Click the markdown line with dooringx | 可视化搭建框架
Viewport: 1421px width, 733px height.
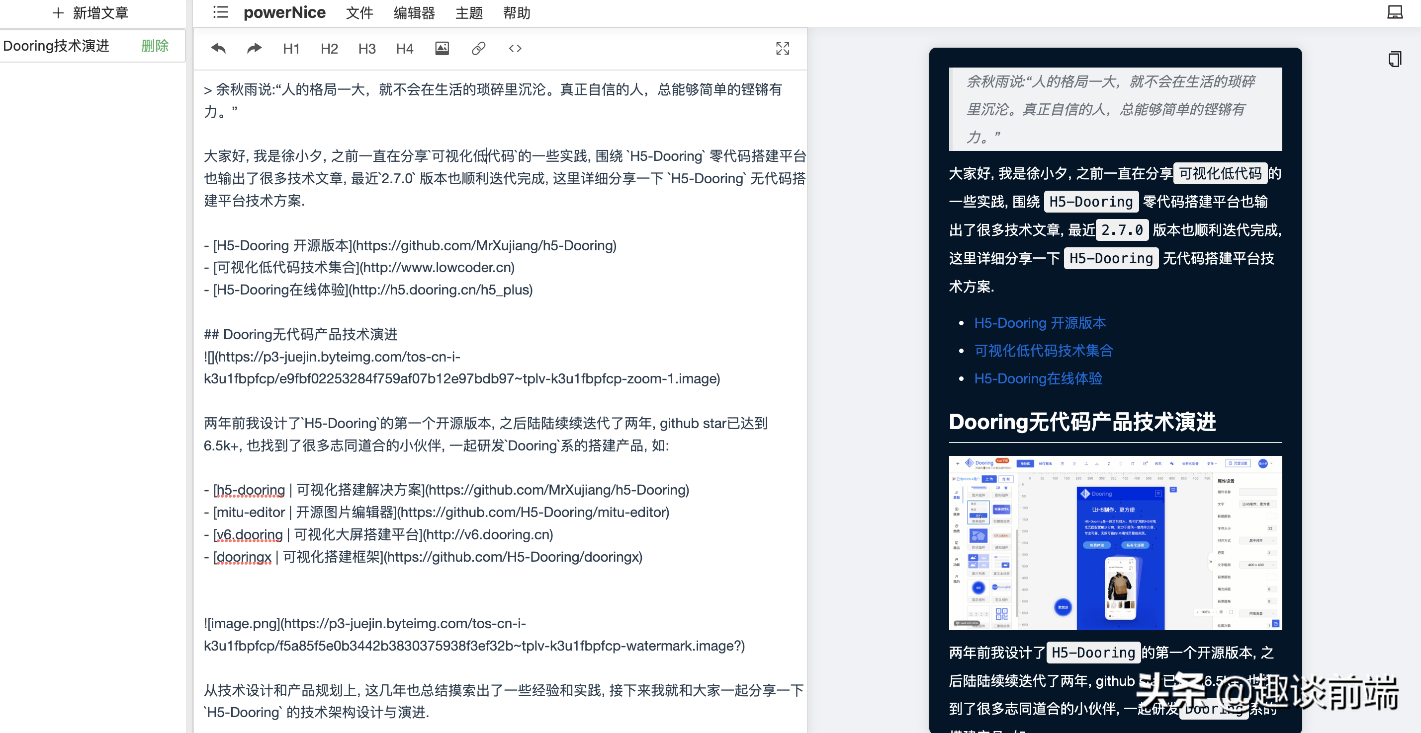pyautogui.click(x=423, y=557)
